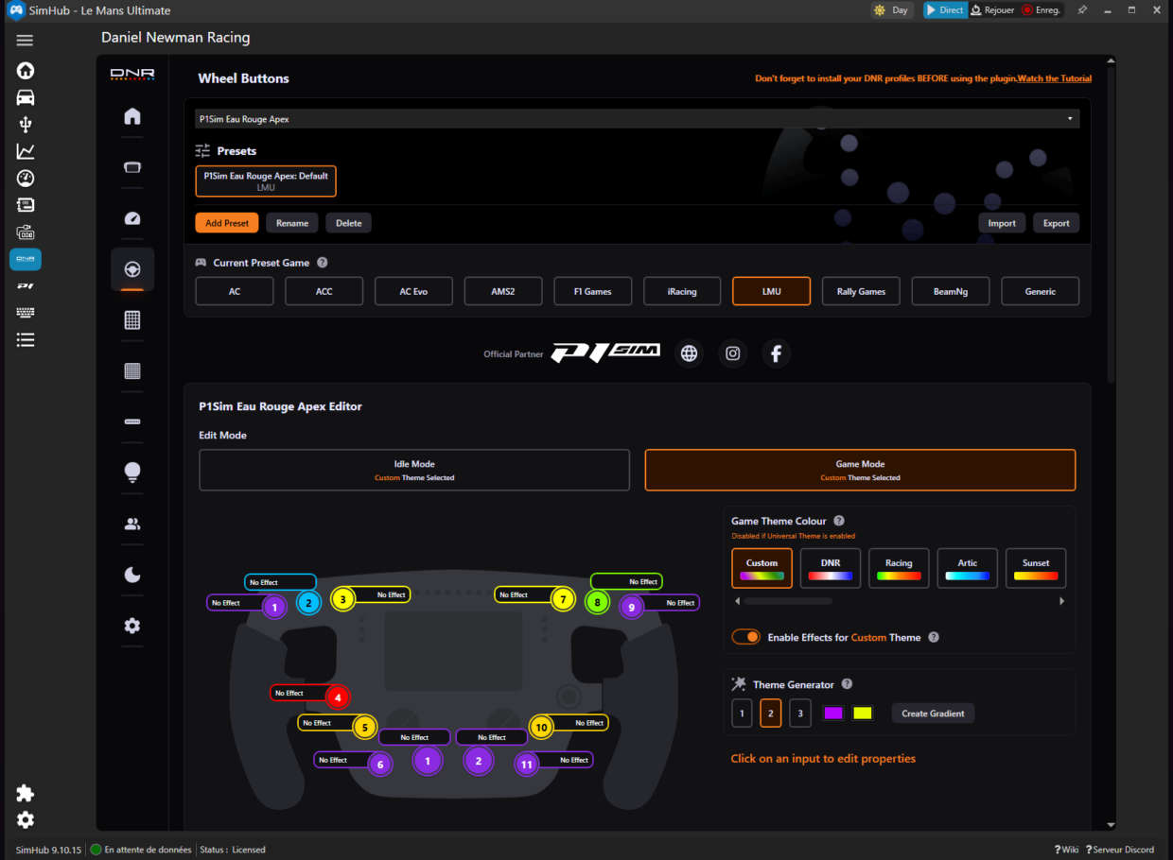The image size is (1173, 860).
Task: Open the LED matrix section in DNR sidebar
Action: [x=132, y=319]
